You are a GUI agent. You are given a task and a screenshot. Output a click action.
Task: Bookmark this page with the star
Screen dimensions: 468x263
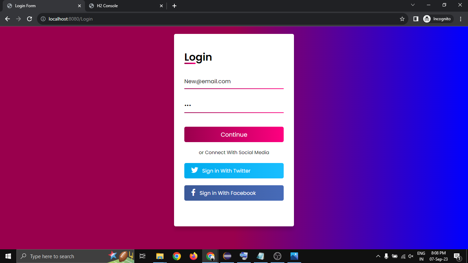pos(402,19)
